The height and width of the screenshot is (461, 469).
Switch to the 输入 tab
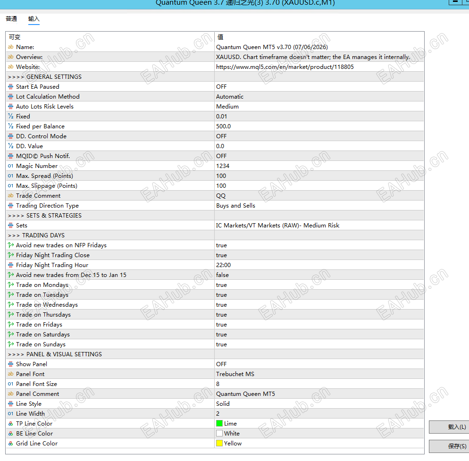[34, 19]
